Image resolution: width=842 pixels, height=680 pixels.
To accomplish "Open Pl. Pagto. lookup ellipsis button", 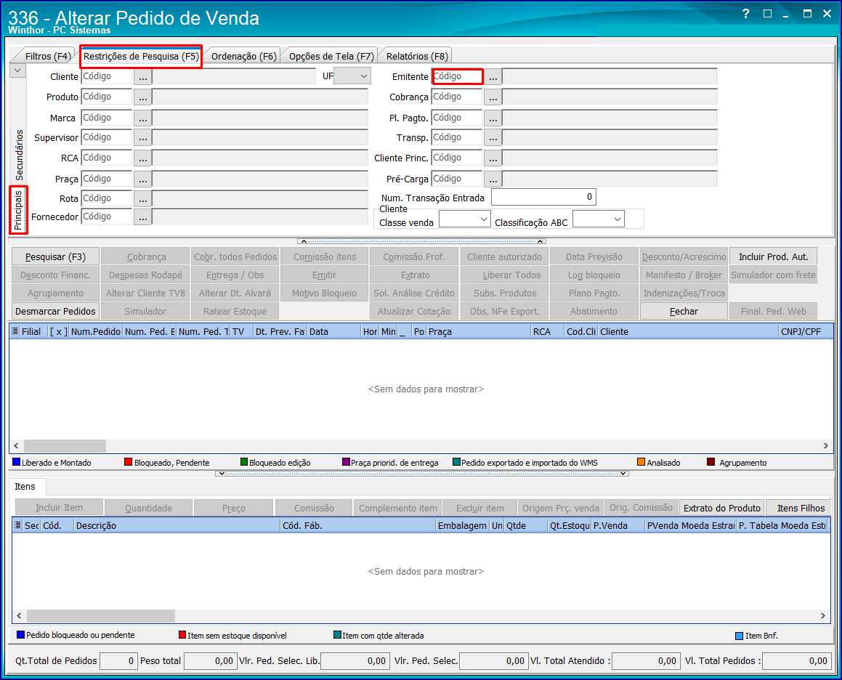I will [x=493, y=118].
